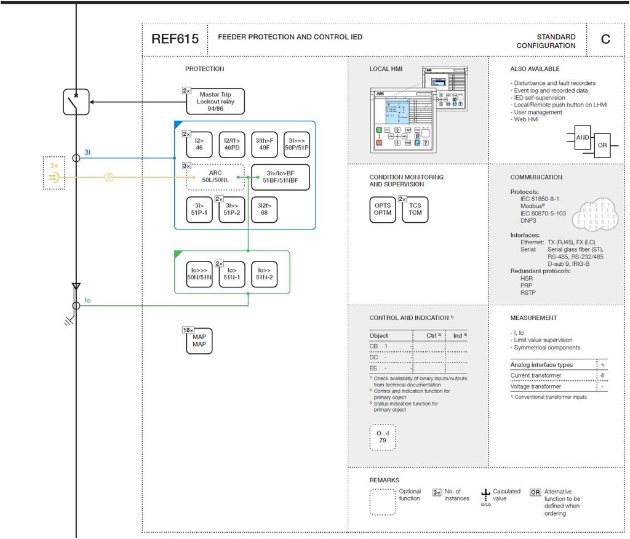Click the Io> 51N-1 block
The image size is (630, 539).
pyautogui.click(x=232, y=274)
